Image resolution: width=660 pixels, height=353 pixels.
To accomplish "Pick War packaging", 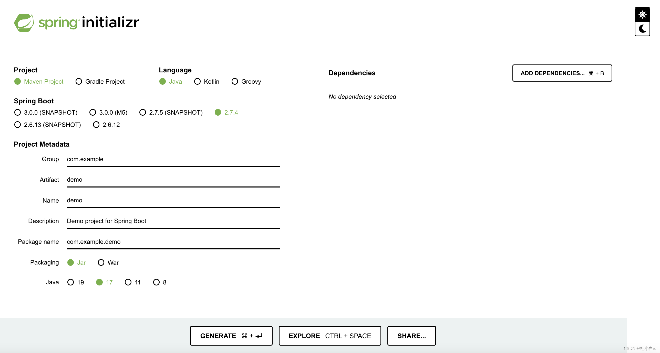I will 108,263.
